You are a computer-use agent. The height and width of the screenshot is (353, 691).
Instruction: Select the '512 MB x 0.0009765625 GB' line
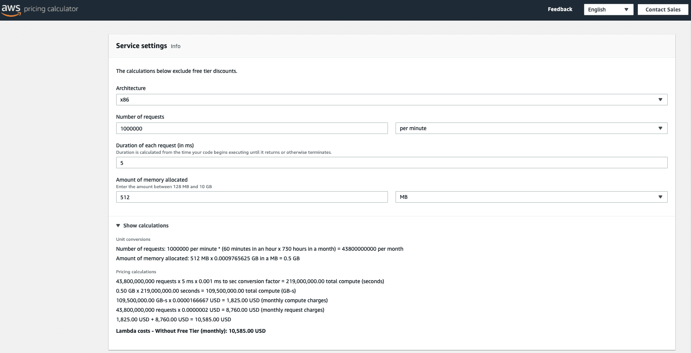(208, 258)
